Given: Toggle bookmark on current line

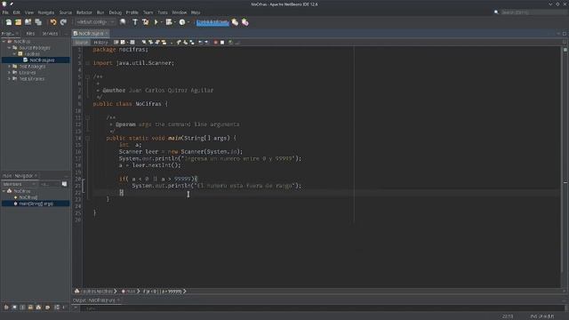Looking at the screenshot, I should 192,43.
